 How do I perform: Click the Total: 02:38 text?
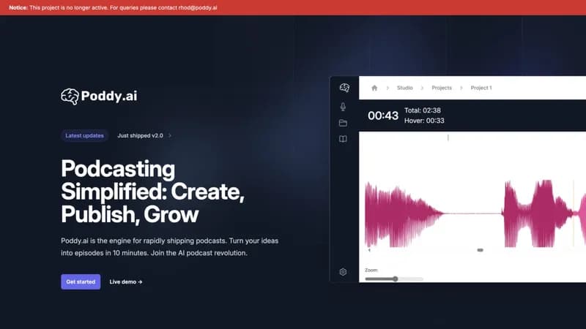pyautogui.click(x=423, y=110)
